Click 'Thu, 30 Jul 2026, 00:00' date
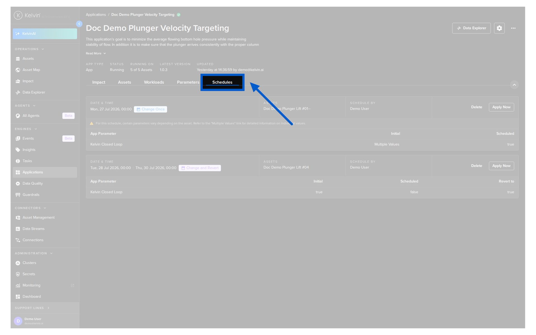Screen dimensions: 536x335 156,168
